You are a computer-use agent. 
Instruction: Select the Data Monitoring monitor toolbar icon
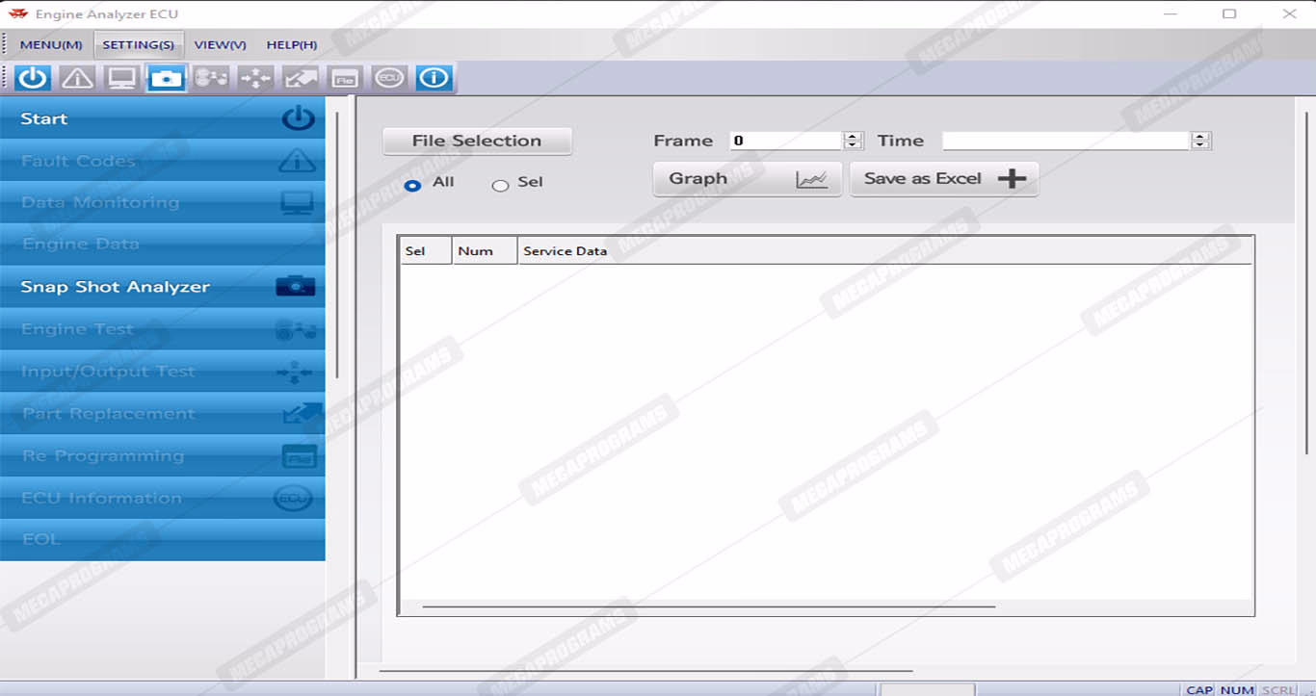[x=122, y=78]
